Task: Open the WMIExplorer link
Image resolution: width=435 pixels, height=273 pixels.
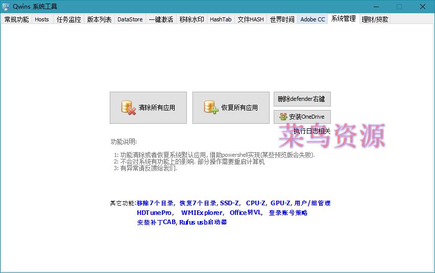Action: click(202, 212)
